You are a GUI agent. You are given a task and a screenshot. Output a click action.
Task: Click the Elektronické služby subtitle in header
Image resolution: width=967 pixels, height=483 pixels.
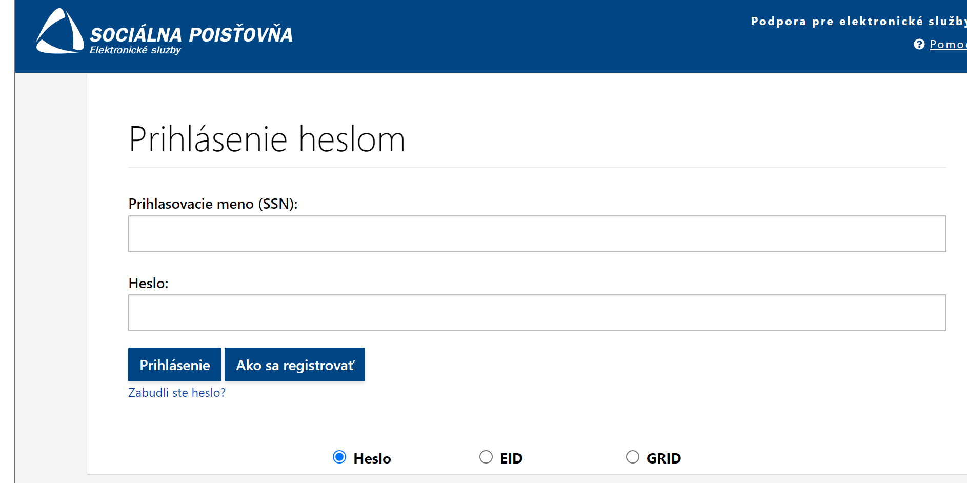click(135, 50)
